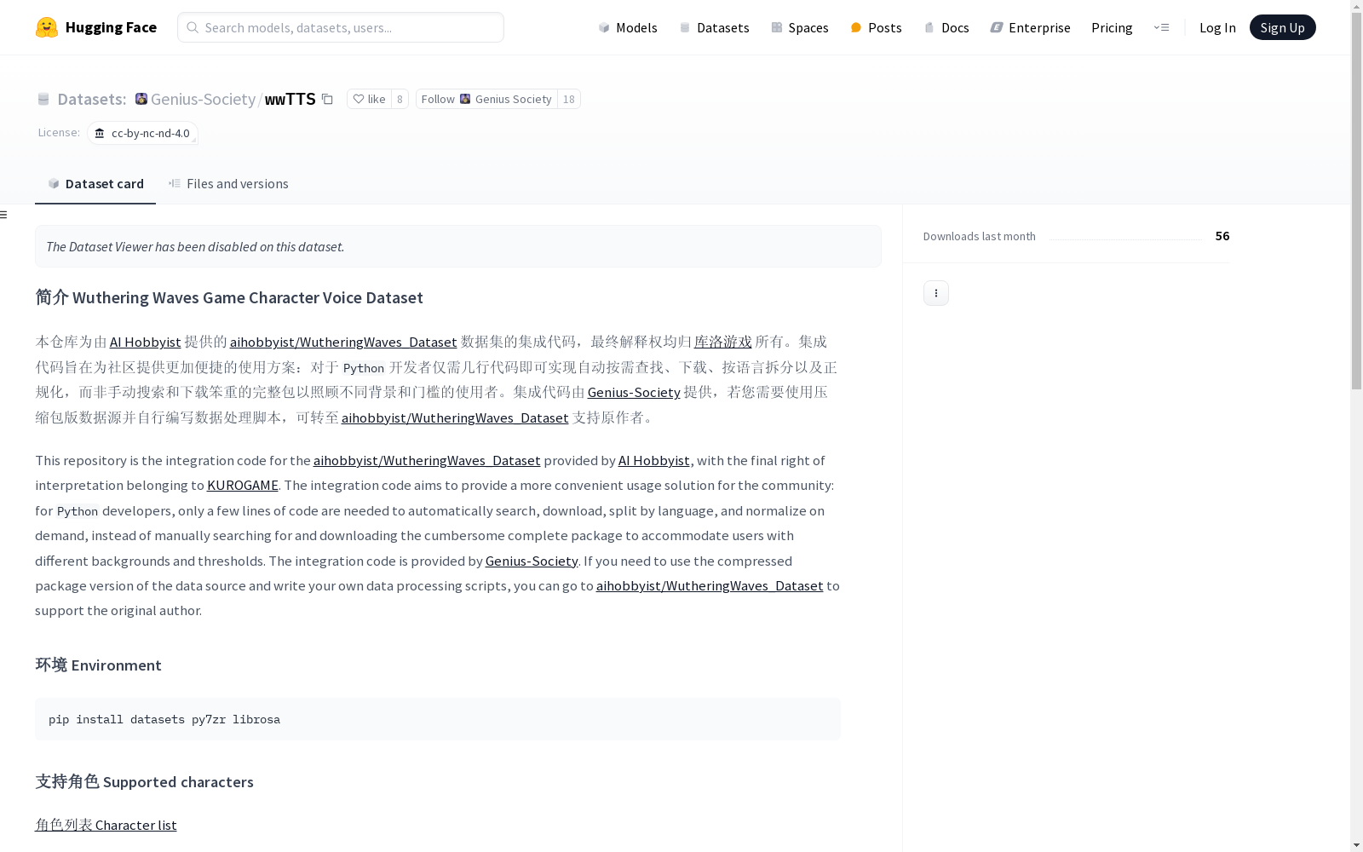1363x852 pixels.
Task: Open follower count 18
Action: coord(569,99)
